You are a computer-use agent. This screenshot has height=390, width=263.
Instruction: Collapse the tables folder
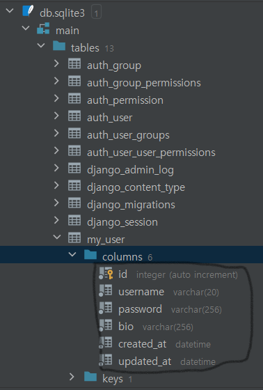pos(41,46)
